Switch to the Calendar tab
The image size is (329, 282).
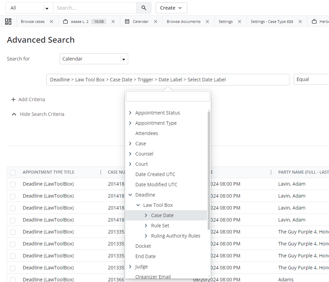141,22
